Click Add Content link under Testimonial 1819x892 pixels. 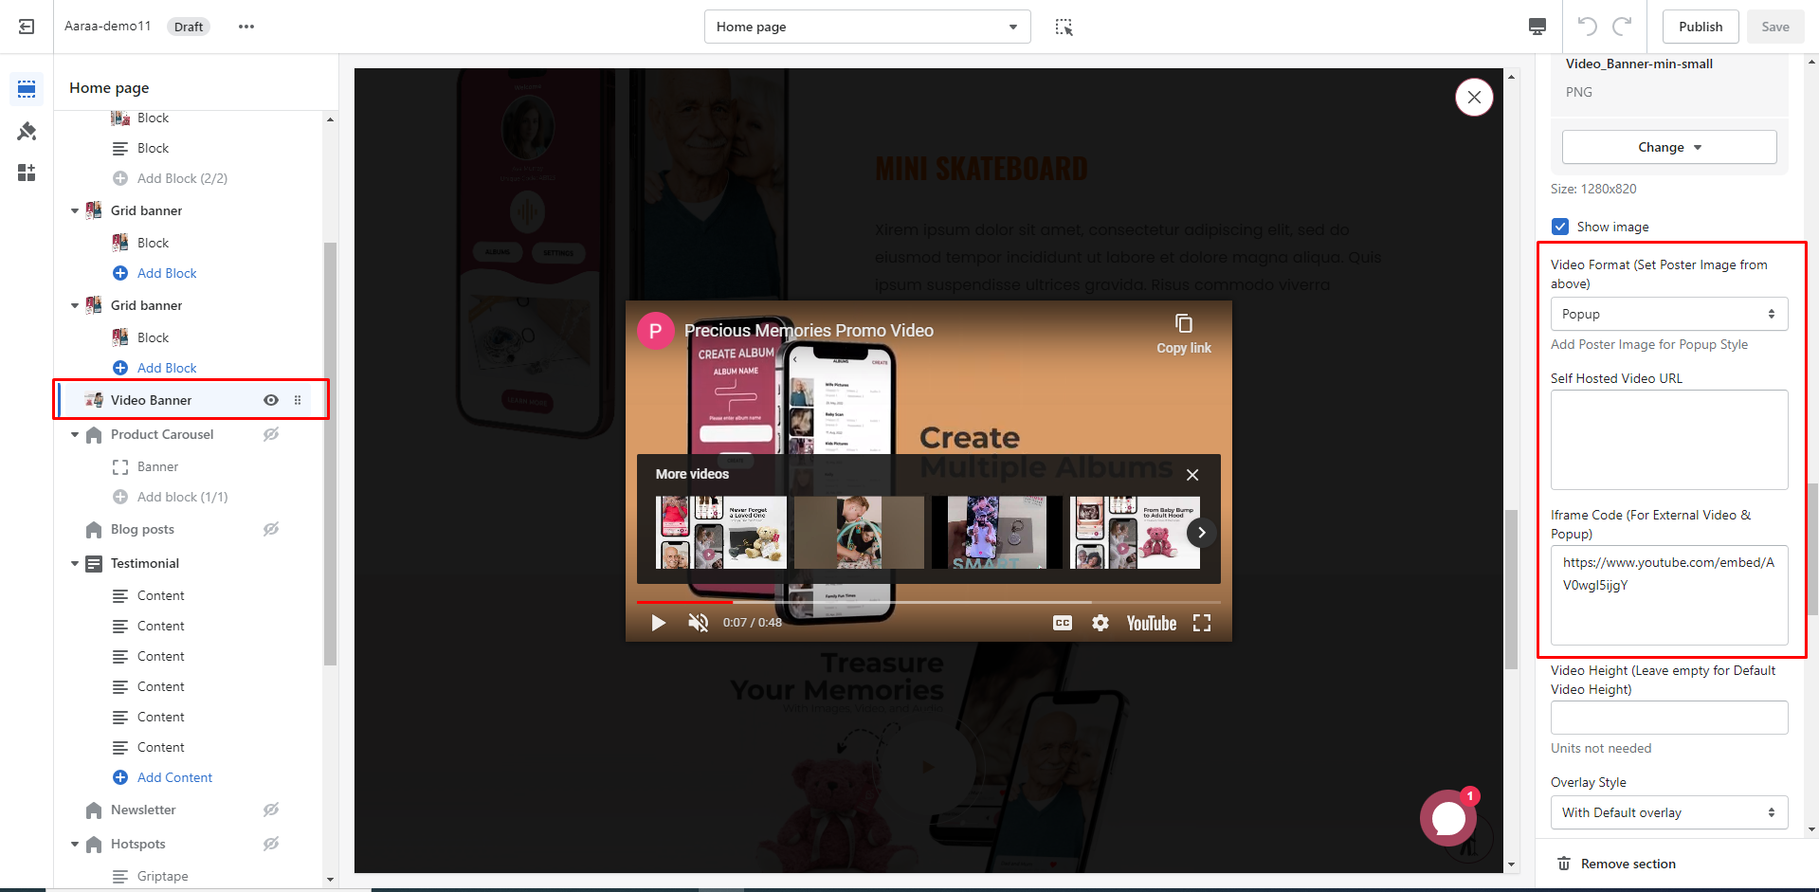point(174,777)
